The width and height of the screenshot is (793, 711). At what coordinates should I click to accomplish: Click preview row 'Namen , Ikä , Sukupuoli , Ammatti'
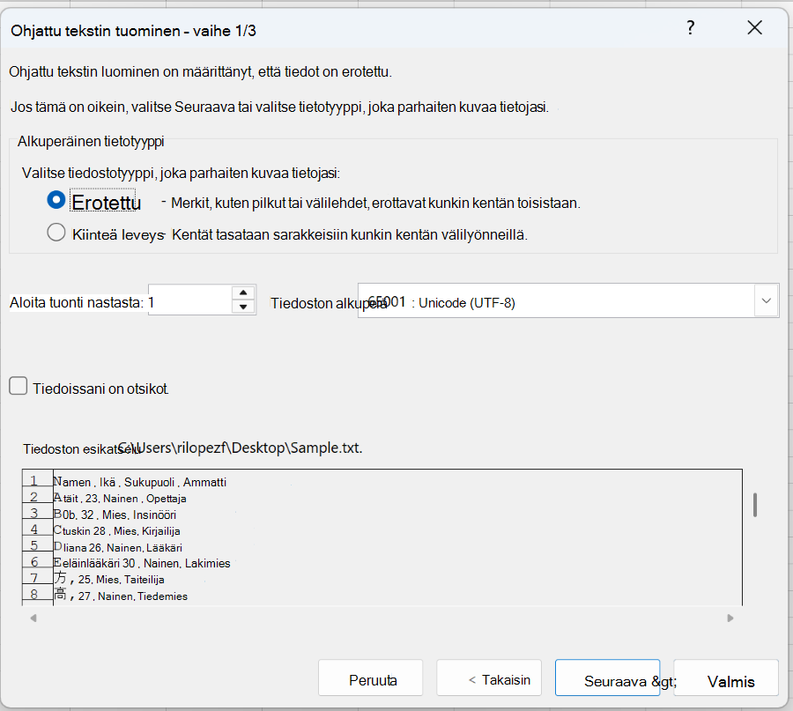click(x=140, y=482)
